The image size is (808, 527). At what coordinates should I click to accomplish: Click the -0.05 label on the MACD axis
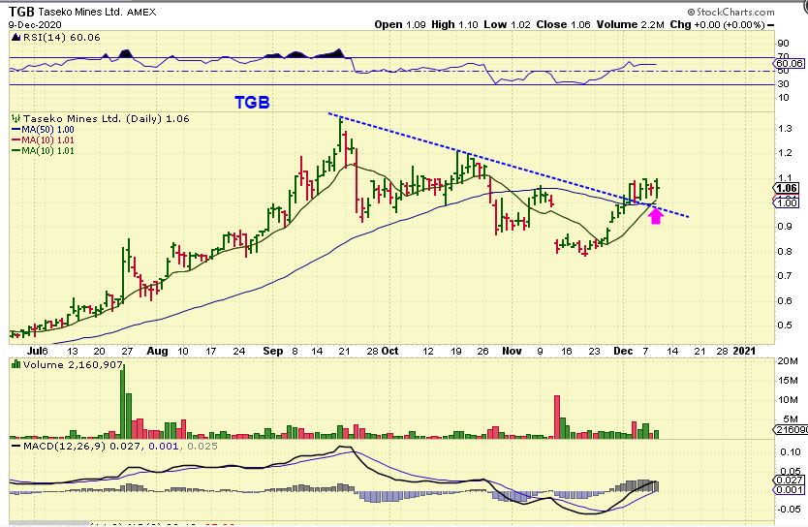tap(789, 509)
